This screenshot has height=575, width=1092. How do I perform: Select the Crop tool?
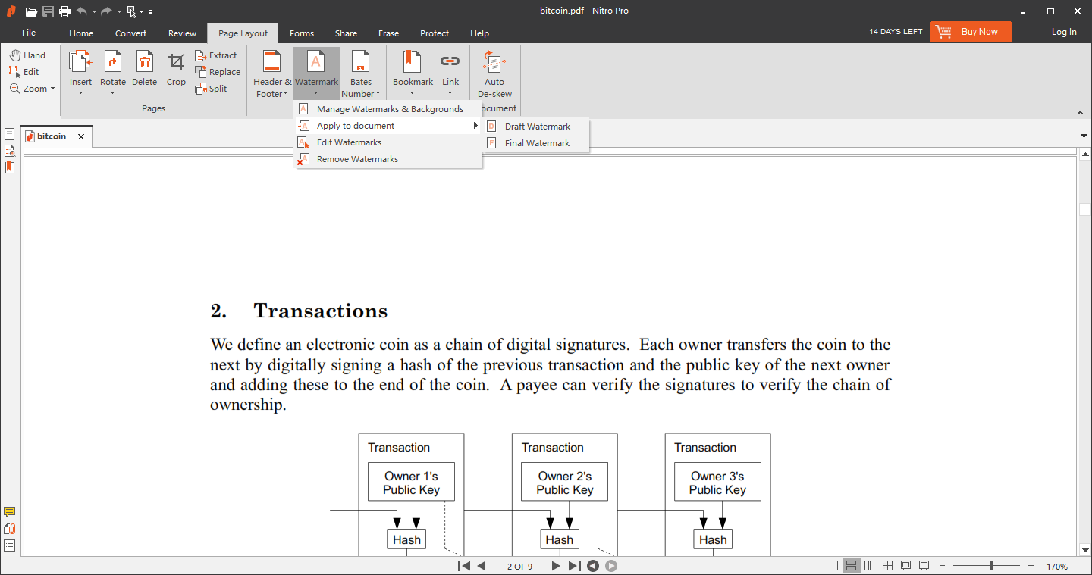pyautogui.click(x=176, y=62)
